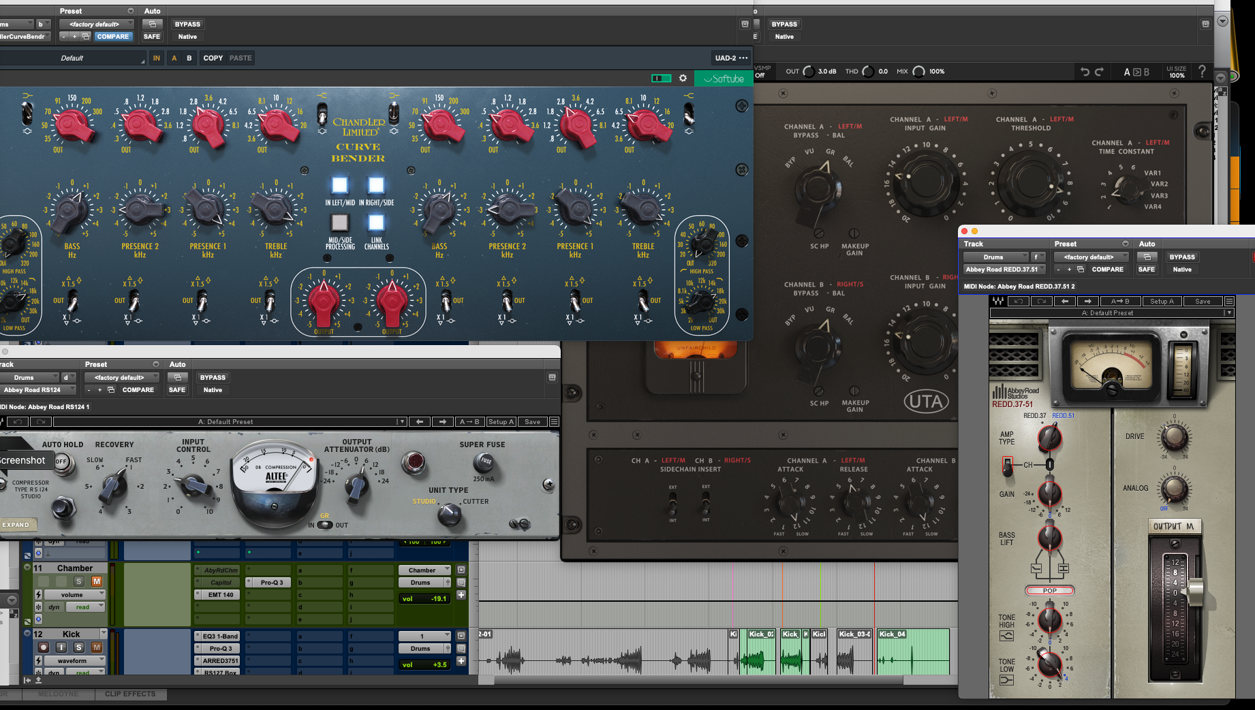This screenshot has height=710, width=1255.
Task: Click Save in REDD.37-51 Waves toolbar
Action: (1203, 301)
